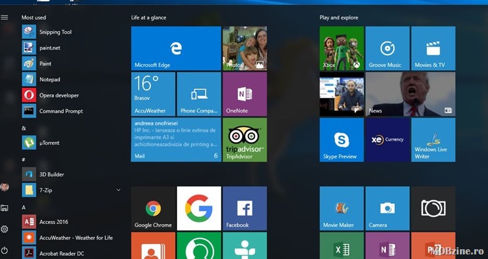Launch Command Prompt

click(72, 111)
